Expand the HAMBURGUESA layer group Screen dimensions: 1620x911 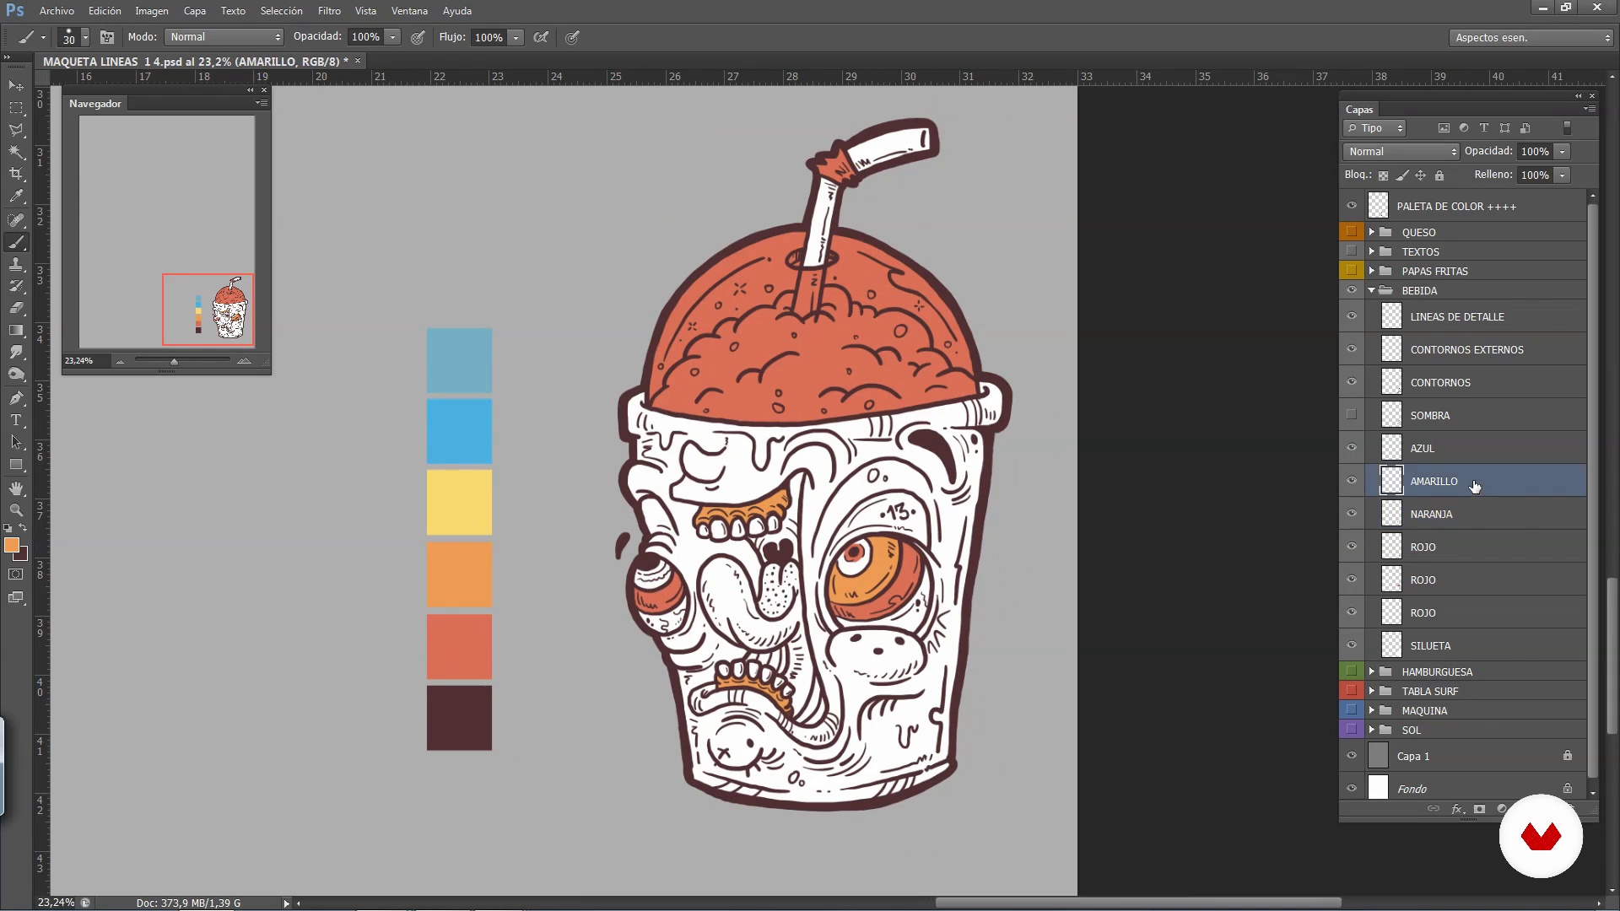tap(1372, 671)
